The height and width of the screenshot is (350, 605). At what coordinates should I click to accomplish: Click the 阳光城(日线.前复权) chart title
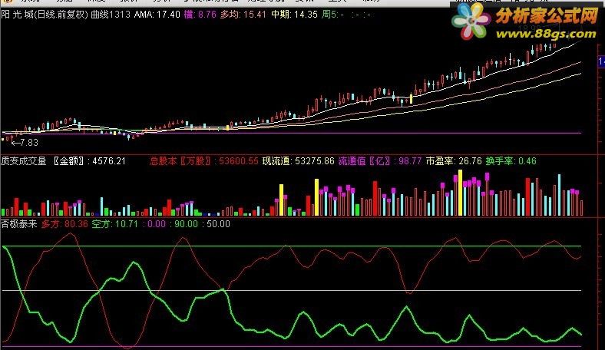[45, 15]
